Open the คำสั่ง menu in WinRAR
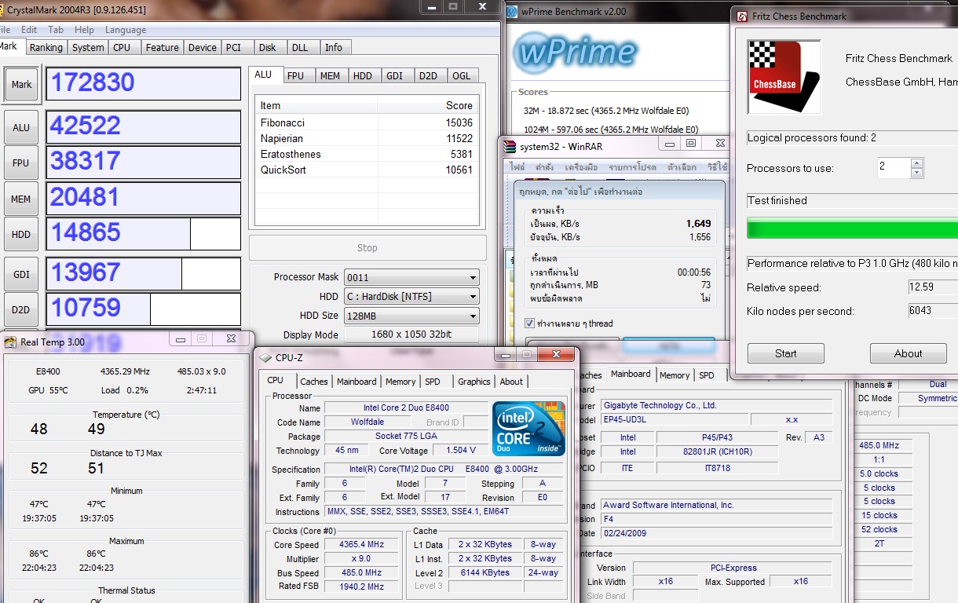 (544, 167)
